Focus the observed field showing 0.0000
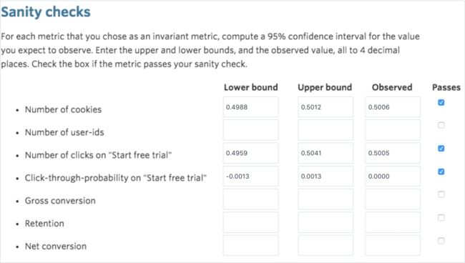This screenshot has height=263, width=465. tap(393, 177)
